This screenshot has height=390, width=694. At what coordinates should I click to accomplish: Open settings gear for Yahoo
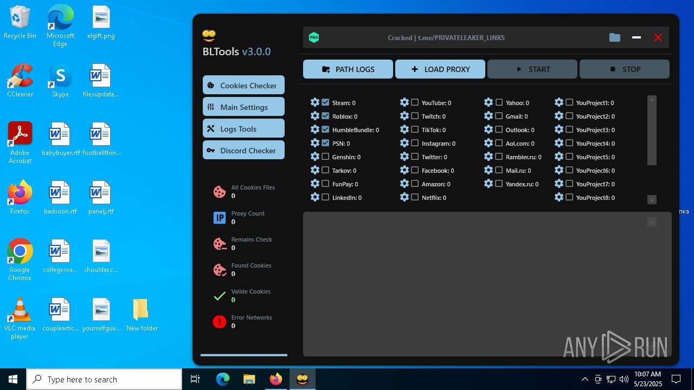tap(489, 102)
